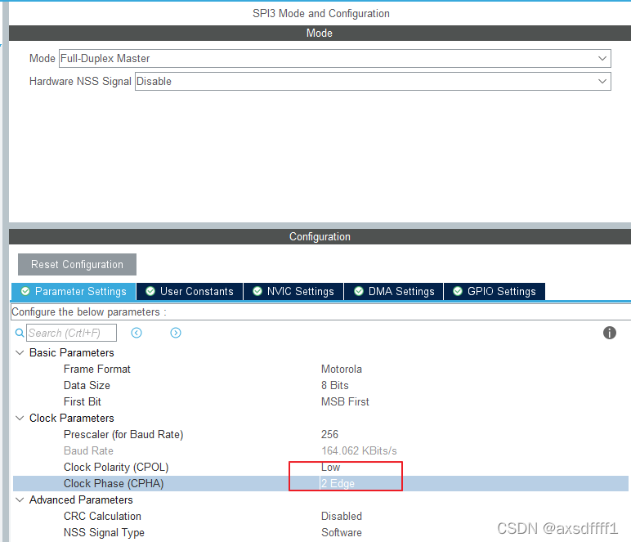Click the Disabled CRC Calculation value

click(x=342, y=516)
